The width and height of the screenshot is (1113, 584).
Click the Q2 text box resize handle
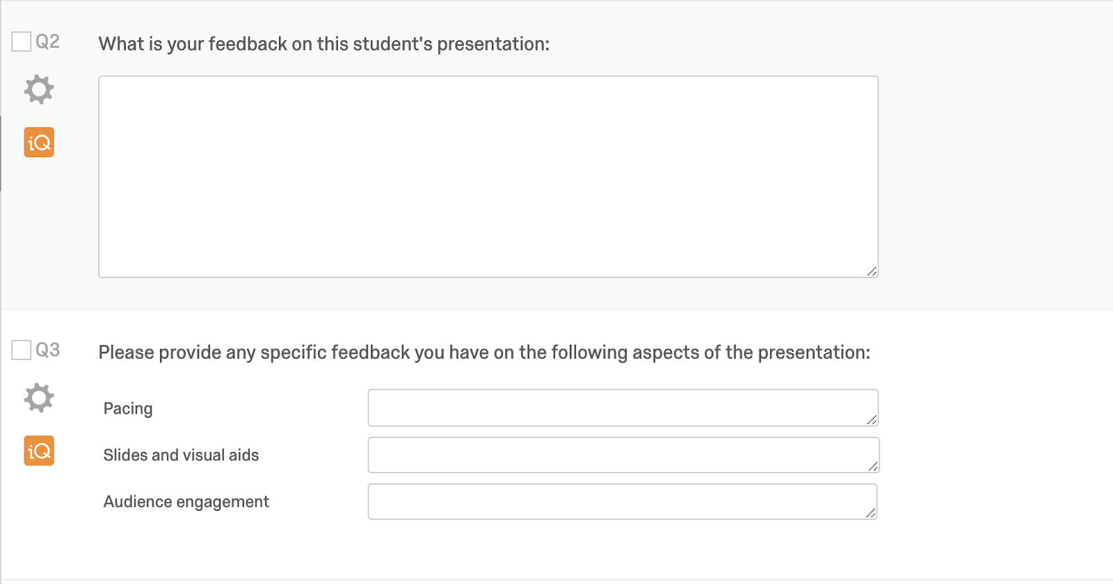[872, 271]
